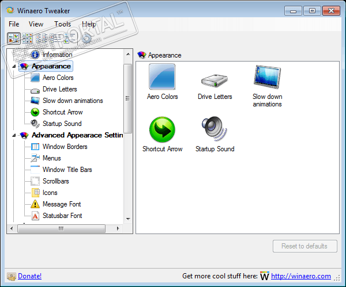The height and width of the screenshot is (287, 346).
Task: Select Window Borders in the tree
Action: (65, 147)
